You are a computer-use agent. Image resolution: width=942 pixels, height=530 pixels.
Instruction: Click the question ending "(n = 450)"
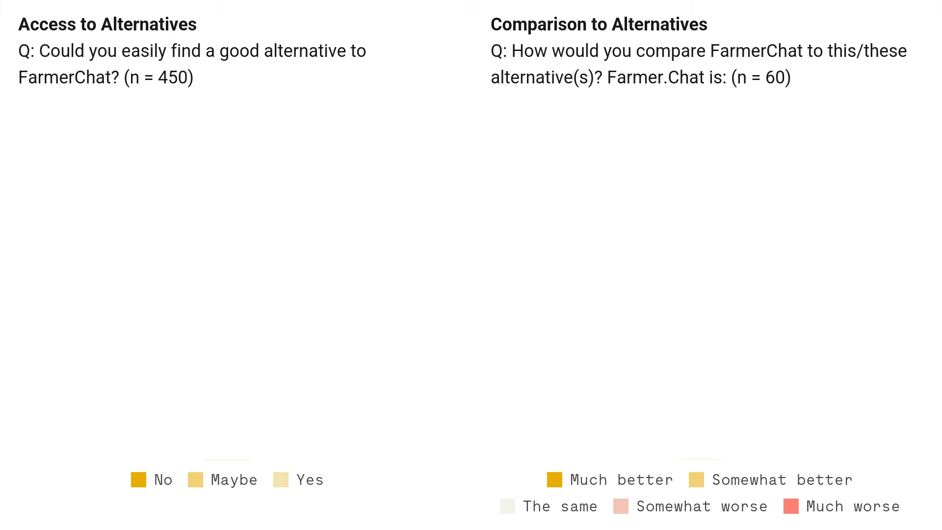coord(192,64)
